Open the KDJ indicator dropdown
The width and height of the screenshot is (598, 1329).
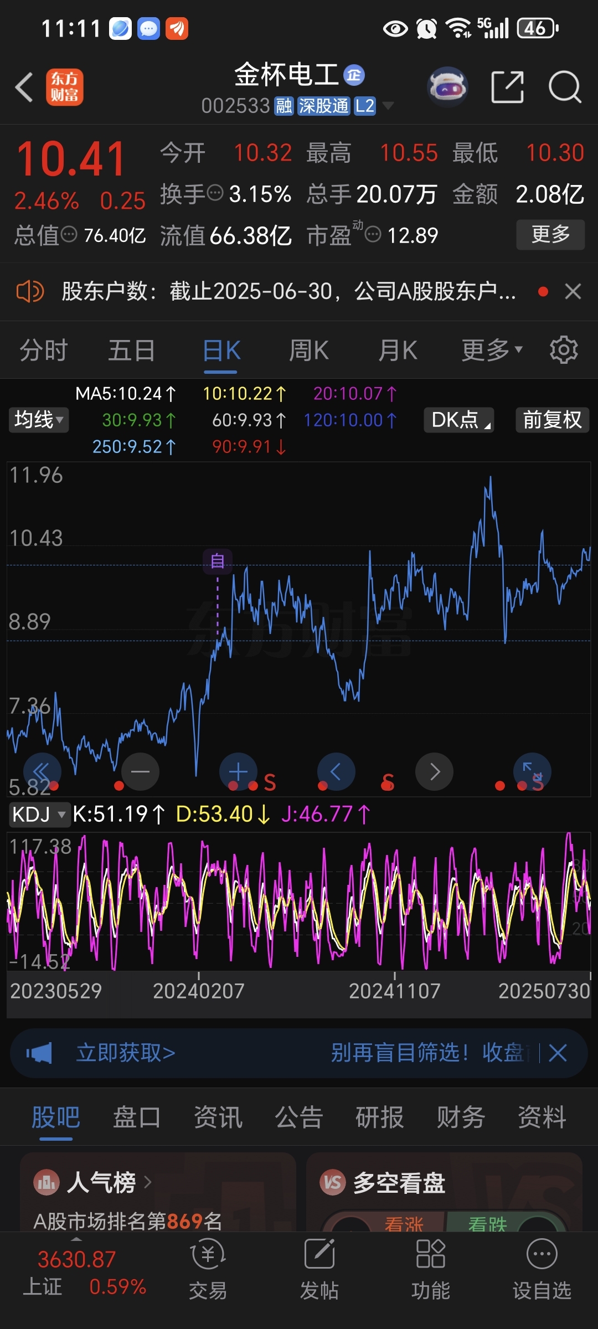(x=39, y=814)
